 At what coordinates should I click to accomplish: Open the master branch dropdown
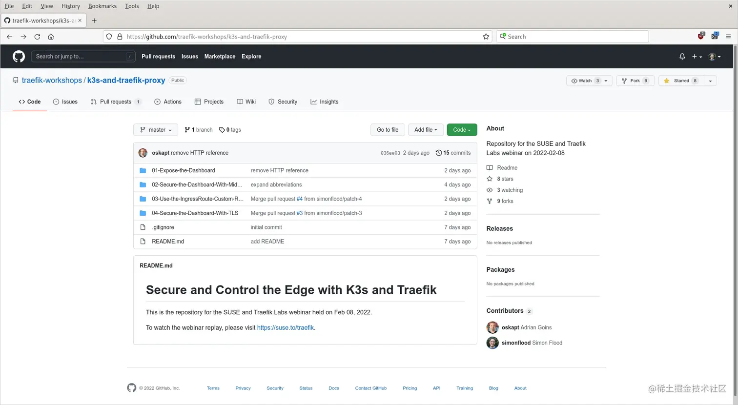pos(156,130)
